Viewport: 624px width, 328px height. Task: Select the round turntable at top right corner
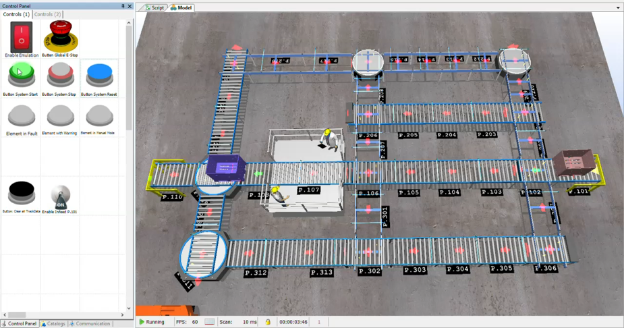[x=515, y=61]
